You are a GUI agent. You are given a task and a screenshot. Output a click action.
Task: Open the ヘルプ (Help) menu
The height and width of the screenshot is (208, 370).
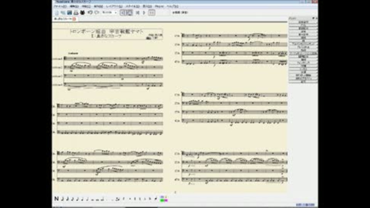pyautogui.click(x=173, y=7)
